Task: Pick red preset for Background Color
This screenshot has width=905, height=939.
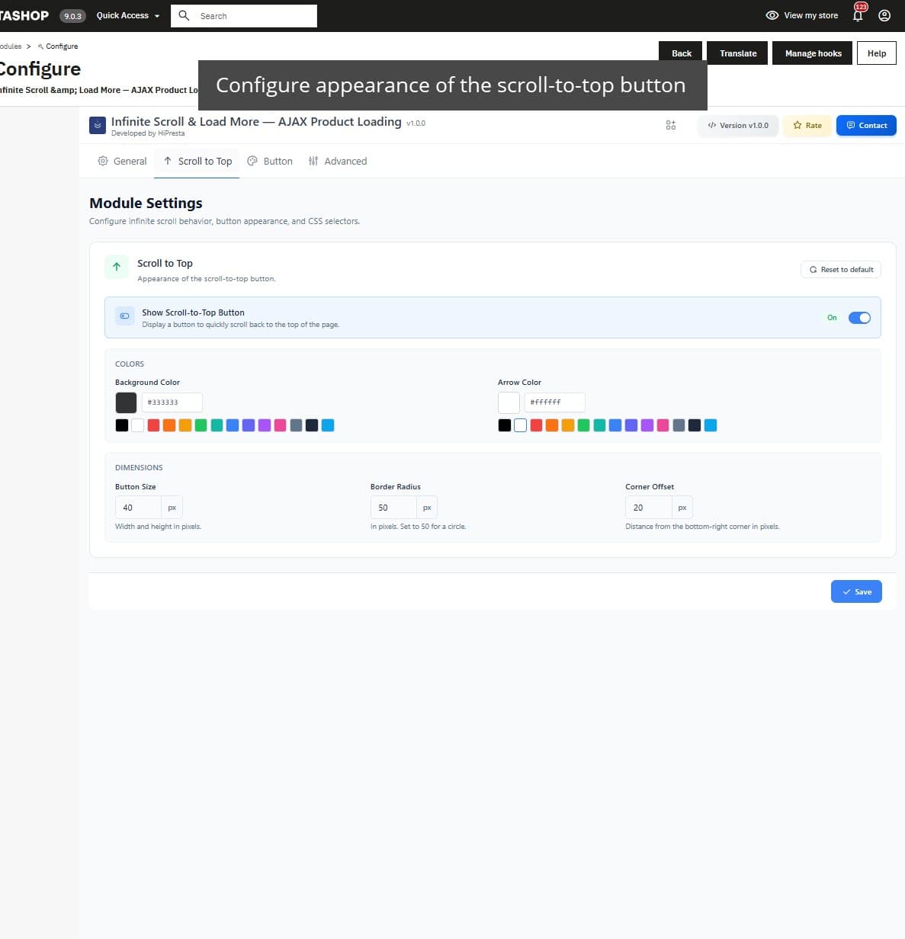Action: coord(153,425)
